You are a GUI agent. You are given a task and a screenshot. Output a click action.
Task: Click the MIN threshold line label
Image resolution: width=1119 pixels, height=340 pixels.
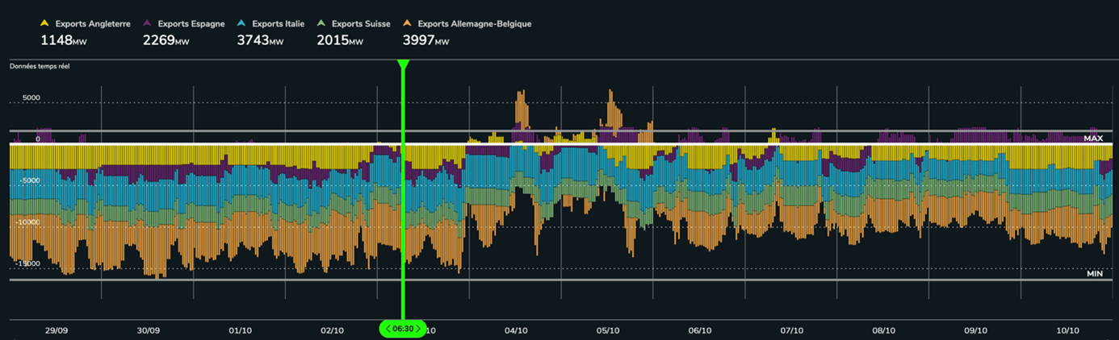click(1094, 274)
